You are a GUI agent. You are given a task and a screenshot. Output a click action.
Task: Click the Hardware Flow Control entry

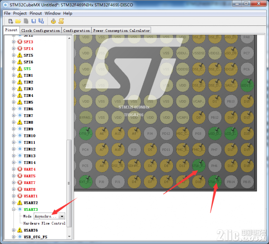[x=44, y=223]
